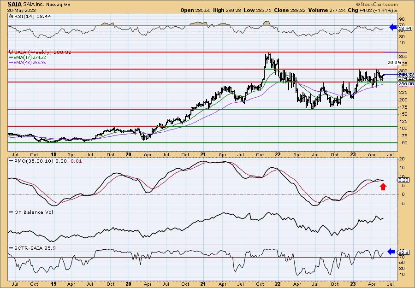Click the 175 level on price axis
Viewport: 415px width, 288px height.
tap(403, 107)
